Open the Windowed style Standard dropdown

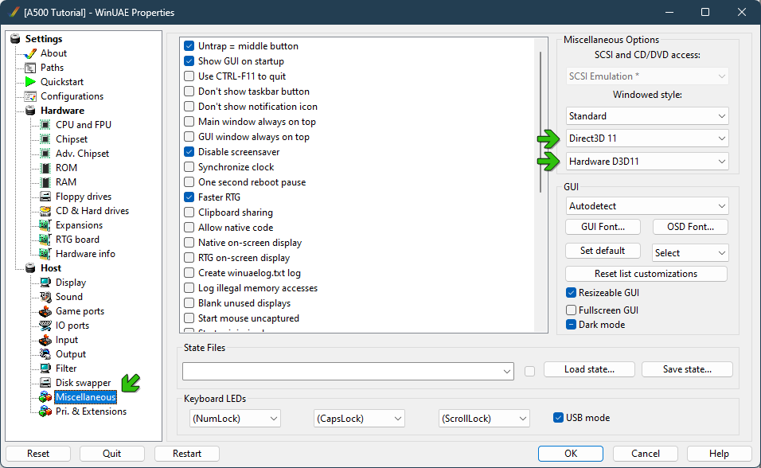click(x=647, y=116)
